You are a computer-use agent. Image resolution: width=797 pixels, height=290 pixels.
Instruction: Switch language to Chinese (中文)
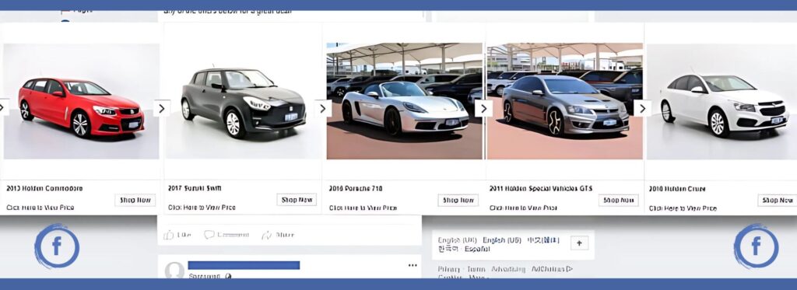point(542,239)
